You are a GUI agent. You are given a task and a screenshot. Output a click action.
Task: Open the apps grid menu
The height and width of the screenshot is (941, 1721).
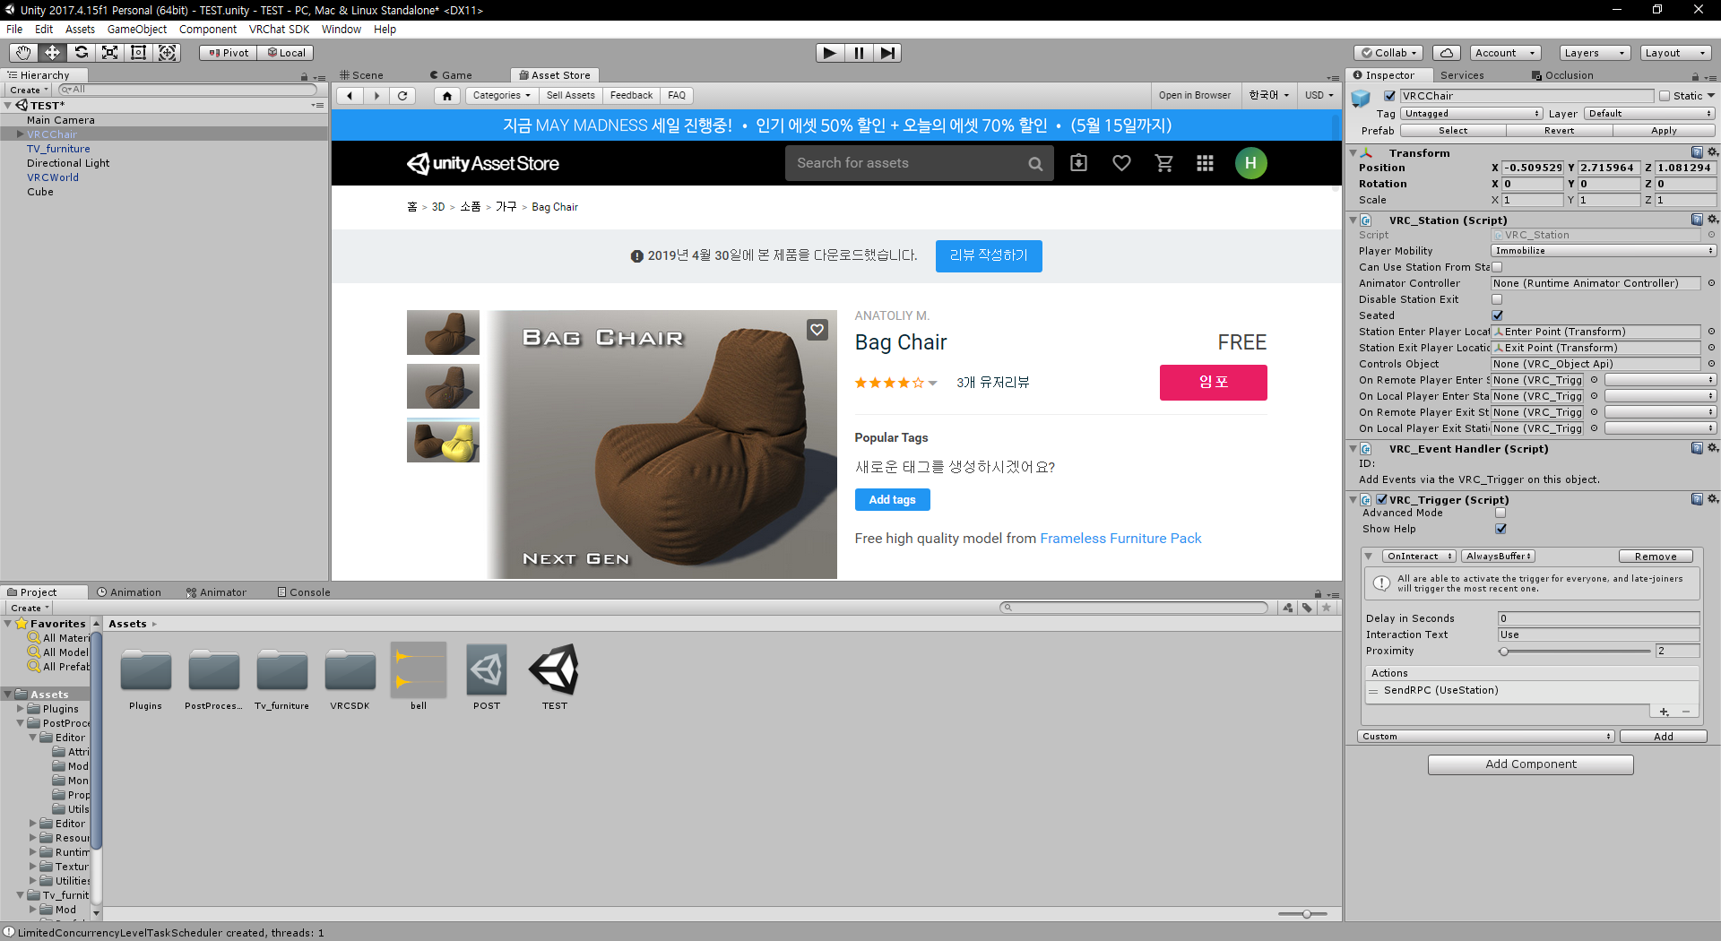[1205, 163]
